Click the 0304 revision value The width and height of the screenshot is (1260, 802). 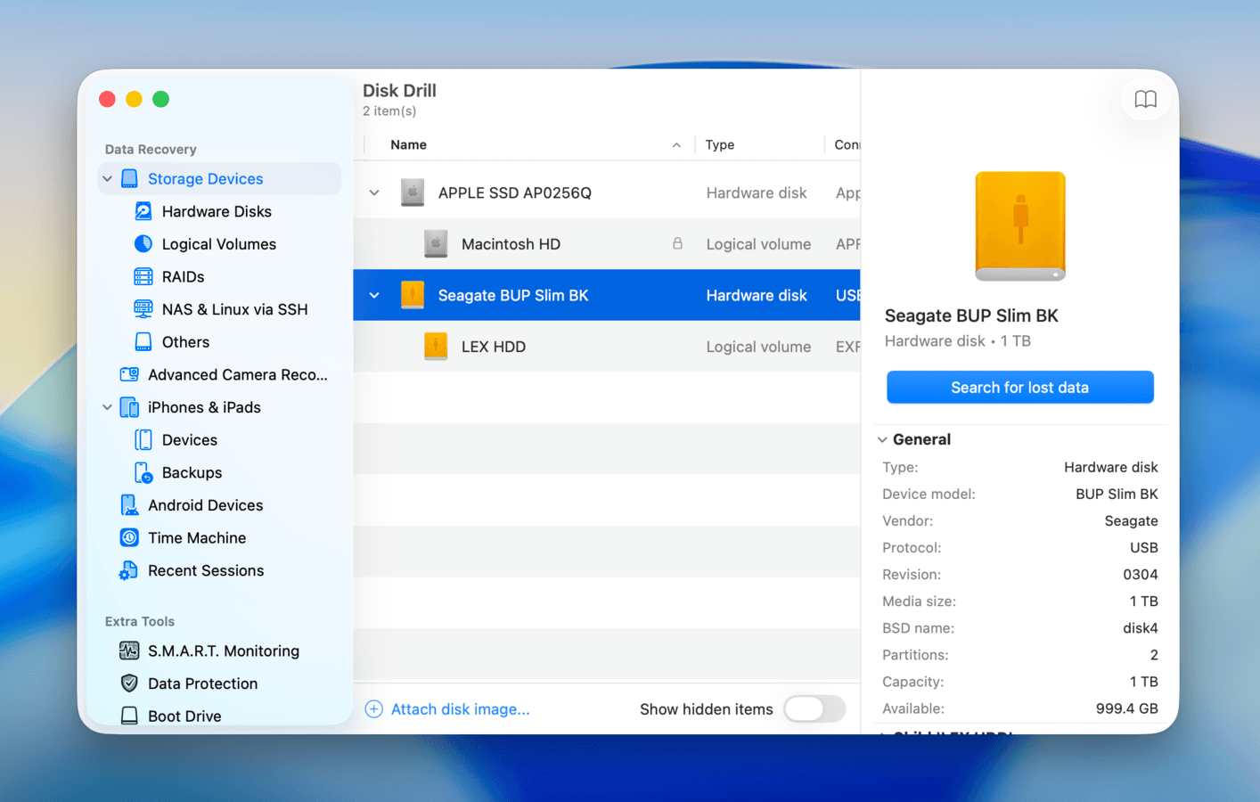pos(1141,575)
